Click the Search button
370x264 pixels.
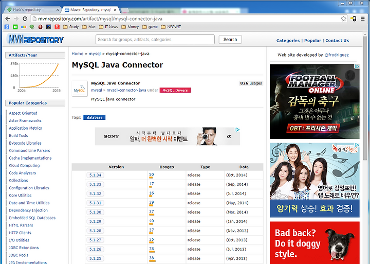230,40
